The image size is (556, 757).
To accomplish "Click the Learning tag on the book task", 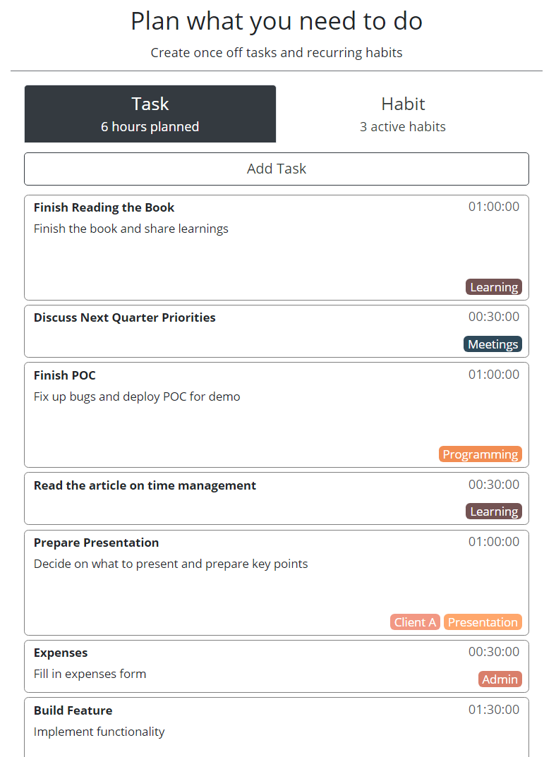I will 494,287.
